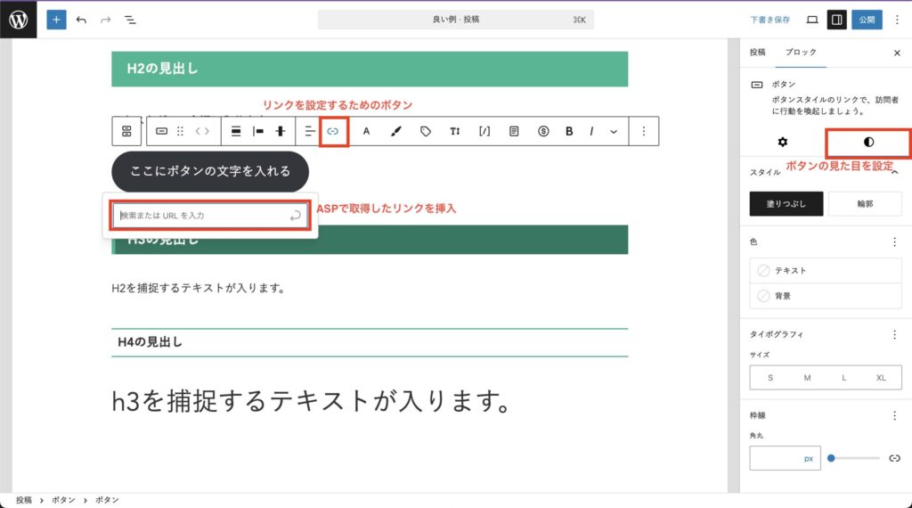Open the 枠線 options menu

894,415
